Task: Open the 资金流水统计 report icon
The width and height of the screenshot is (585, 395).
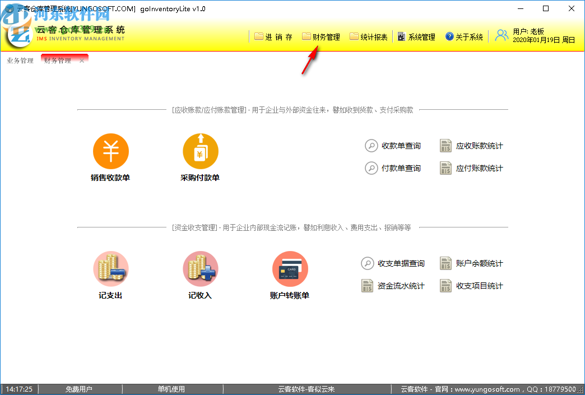Action: [367, 285]
